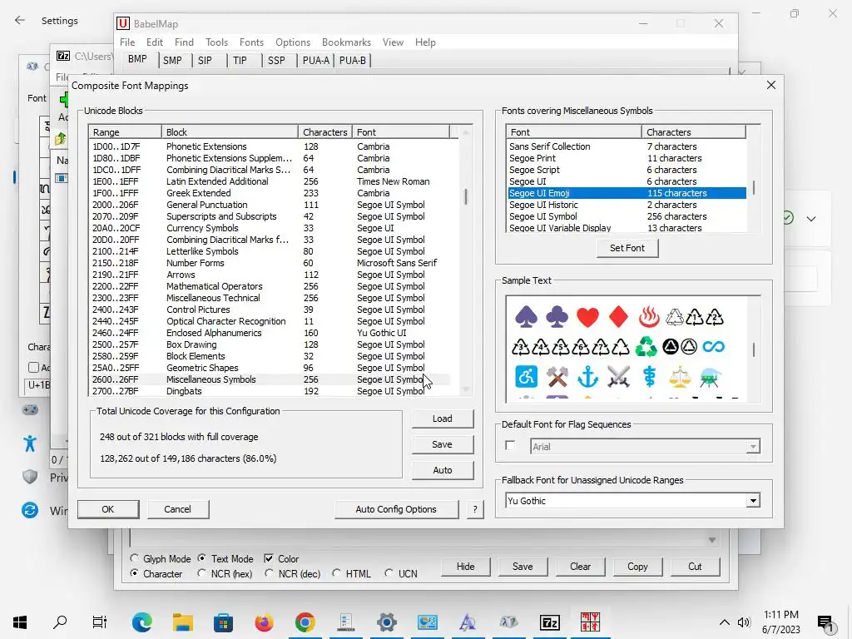Open the Tools menu in BabelMap
The width and height of the screenshot is (852, 639).
click(216, 42)
